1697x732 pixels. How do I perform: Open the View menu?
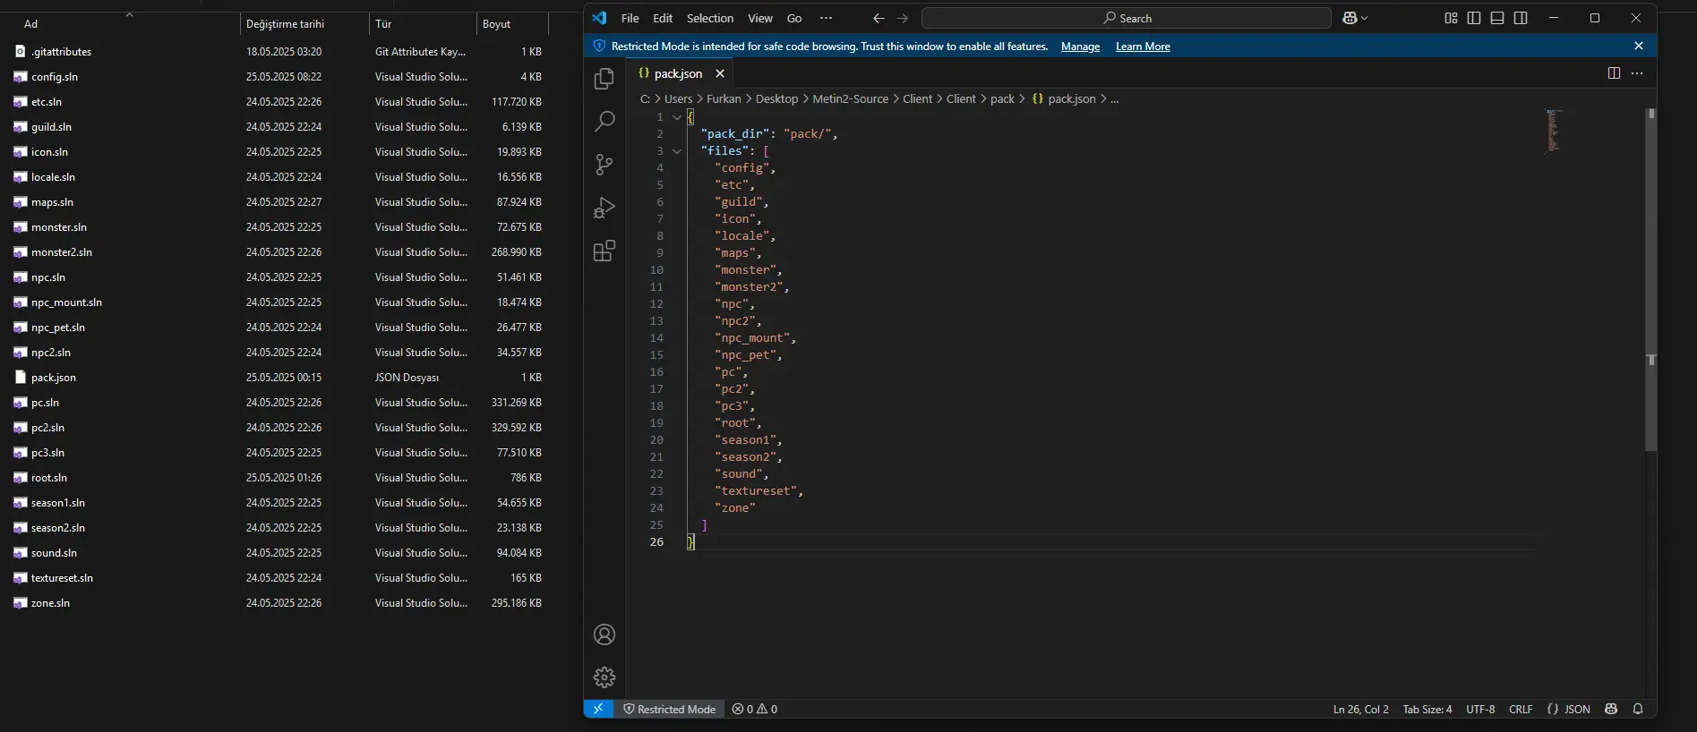tap(760, 18)
